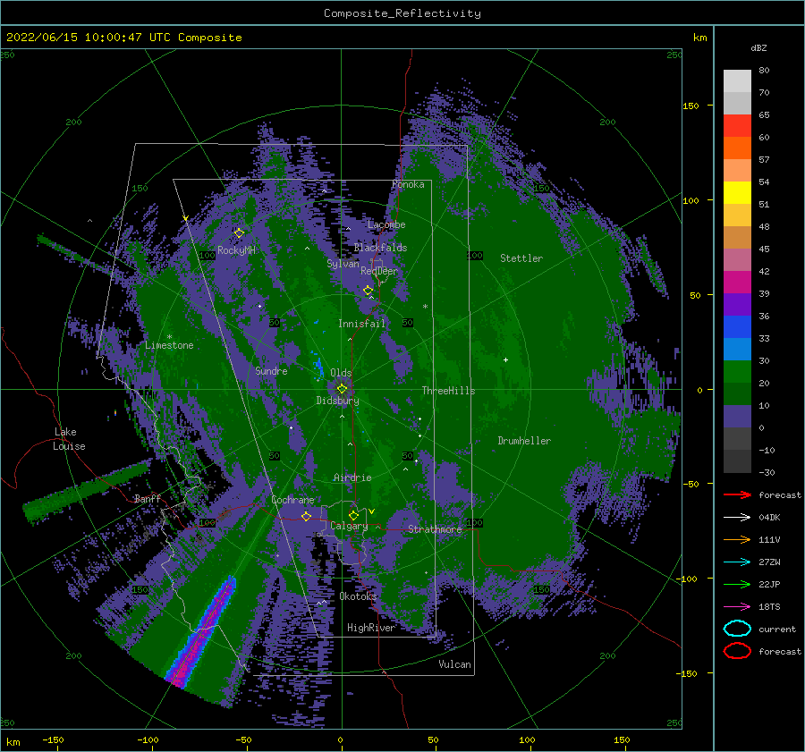
Task: Select the purple-gray 10 dBZ color swatch
Action: pyautogui.click(x=737, y=416)
